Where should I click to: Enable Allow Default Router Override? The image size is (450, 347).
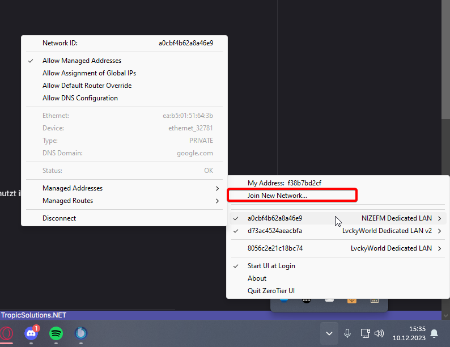tap(87, 86)
